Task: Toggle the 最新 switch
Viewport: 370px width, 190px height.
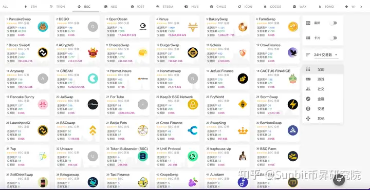Action: click(333, 23)
